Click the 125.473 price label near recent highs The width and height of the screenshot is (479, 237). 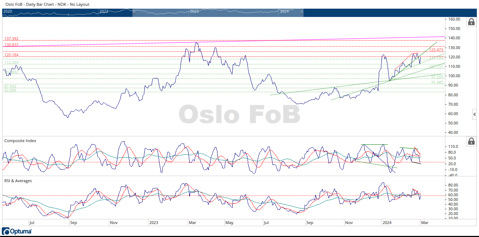436,50
